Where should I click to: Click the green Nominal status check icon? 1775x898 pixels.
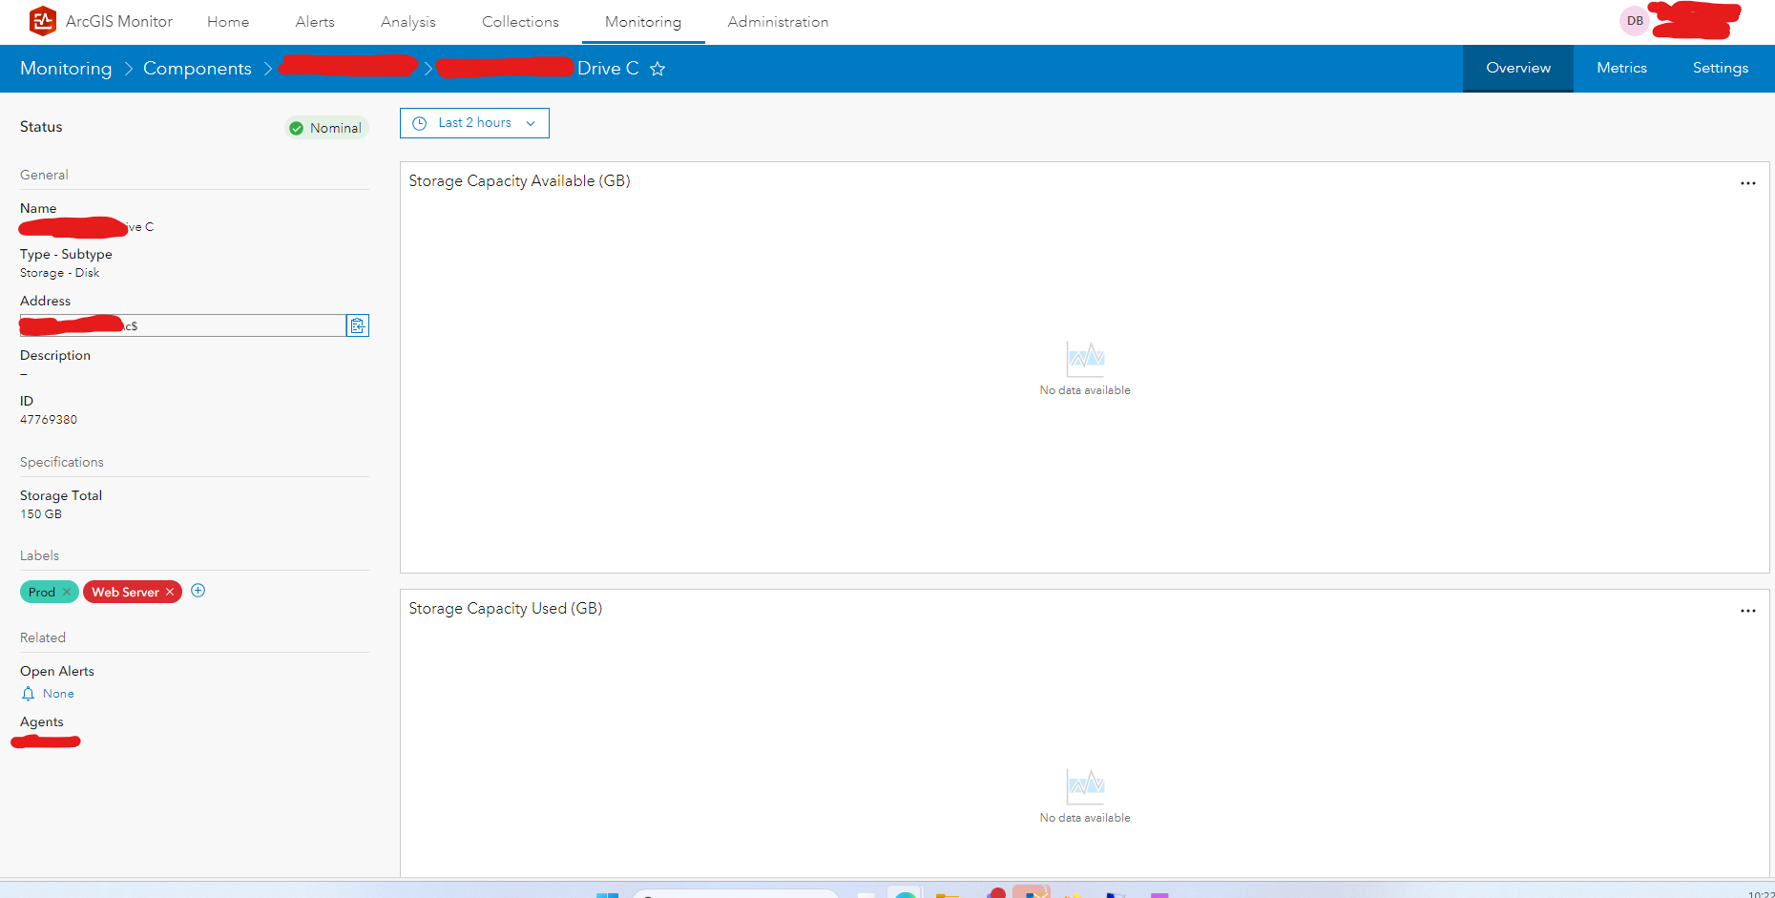[297, 128]
